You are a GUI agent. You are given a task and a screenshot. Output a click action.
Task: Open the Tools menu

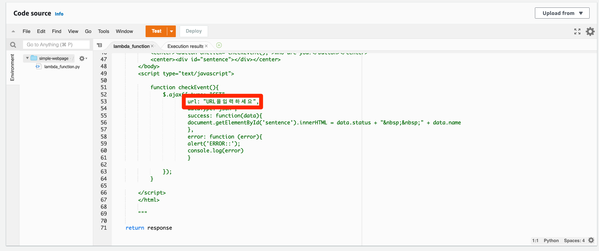(x=103, y=31)
